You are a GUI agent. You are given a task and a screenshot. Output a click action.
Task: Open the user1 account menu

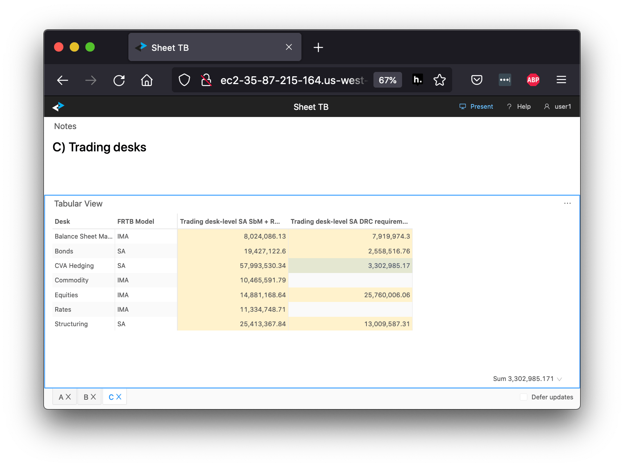pos(557,106)
